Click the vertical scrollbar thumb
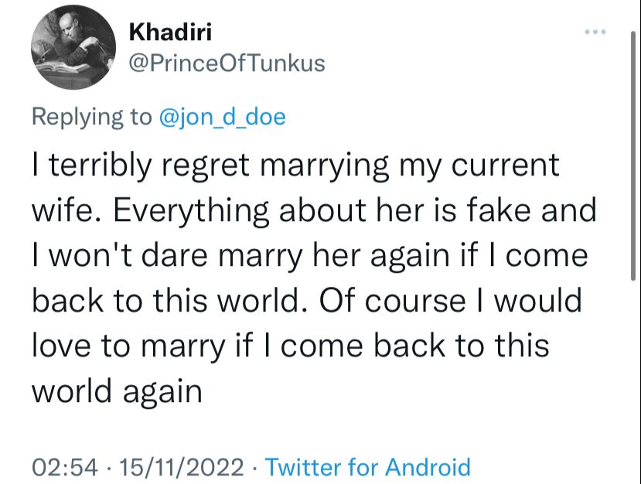 point(632,155)
